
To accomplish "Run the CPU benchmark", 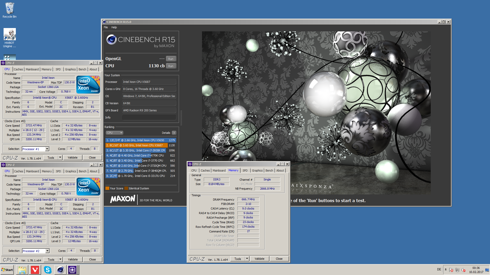I will tap(171, 66).
